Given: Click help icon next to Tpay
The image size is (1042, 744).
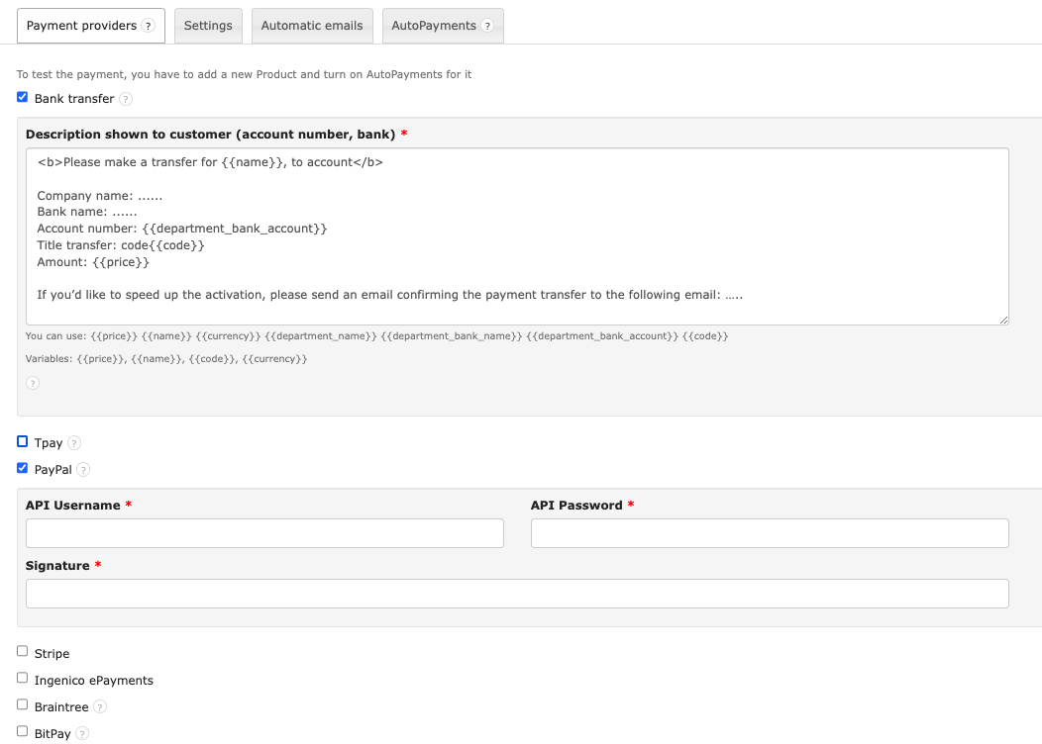Looking at the screenshot, I should tap(74, 443).
